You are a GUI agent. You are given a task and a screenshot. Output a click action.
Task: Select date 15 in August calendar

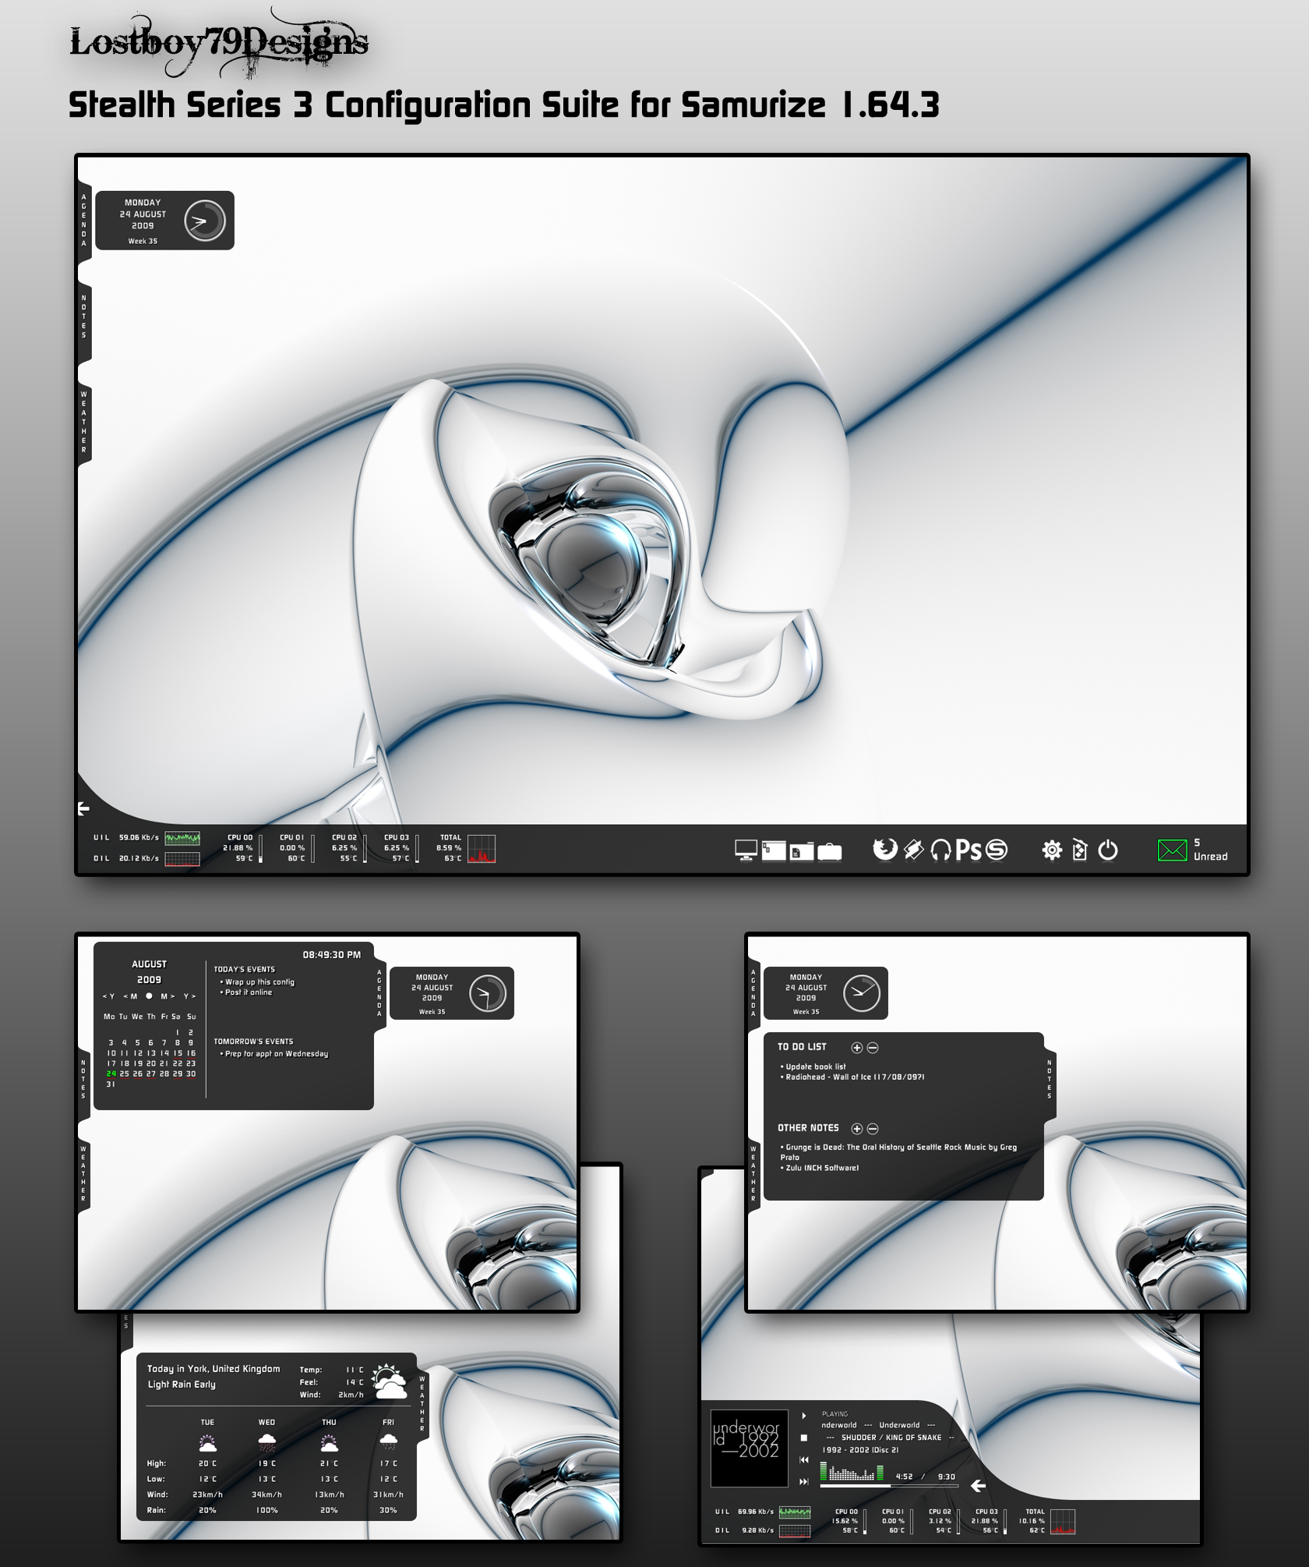(178, 1053)
